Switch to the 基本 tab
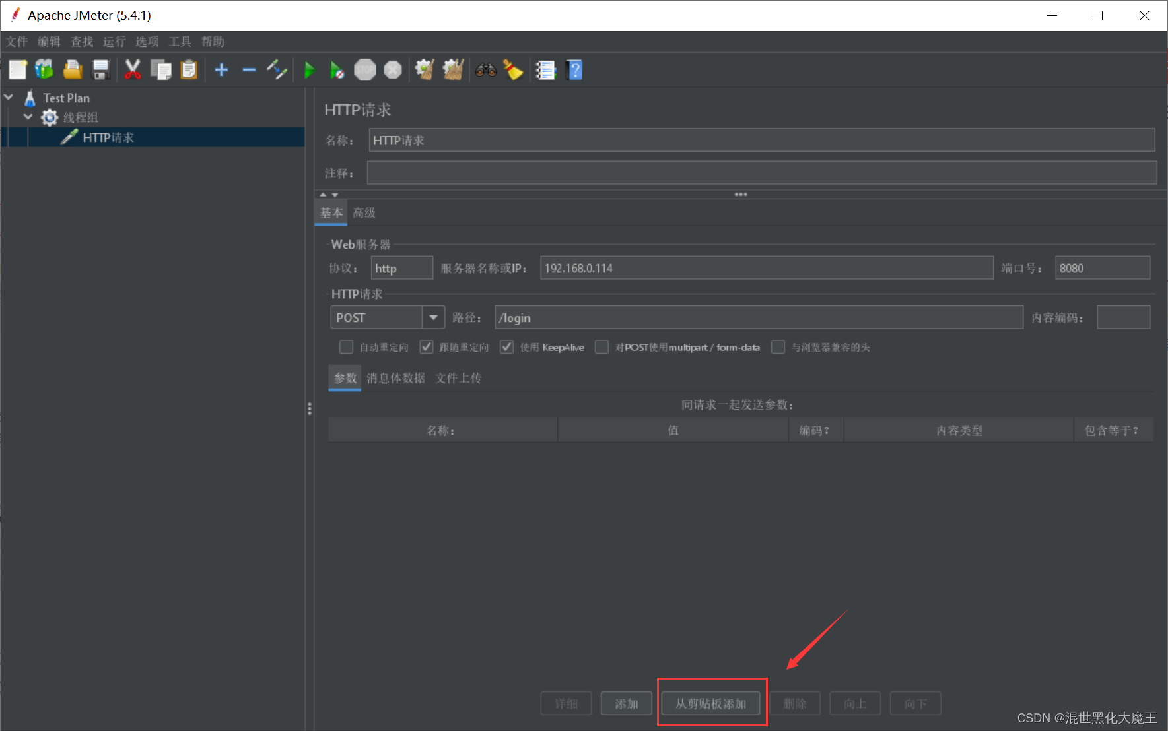Viewport: 1168px width, 731px height. click(331, 212)
